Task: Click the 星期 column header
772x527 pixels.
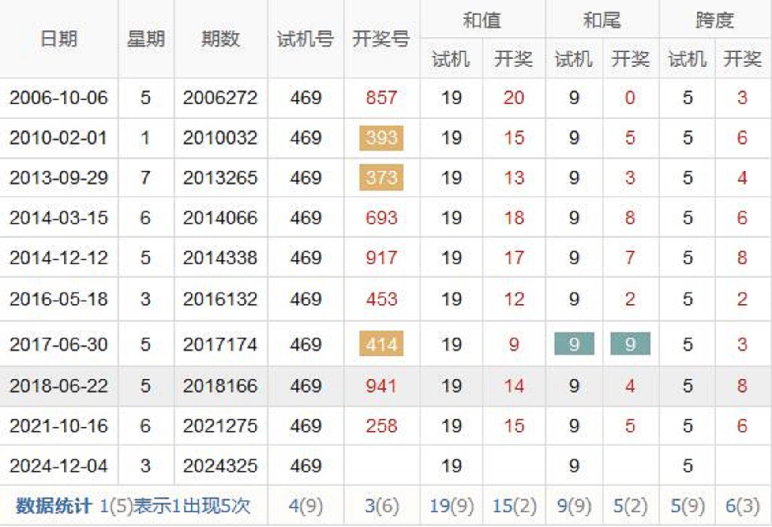Action: pyautogui.click(x=146, y=39)
